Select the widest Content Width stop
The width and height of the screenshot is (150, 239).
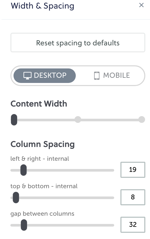142,119
